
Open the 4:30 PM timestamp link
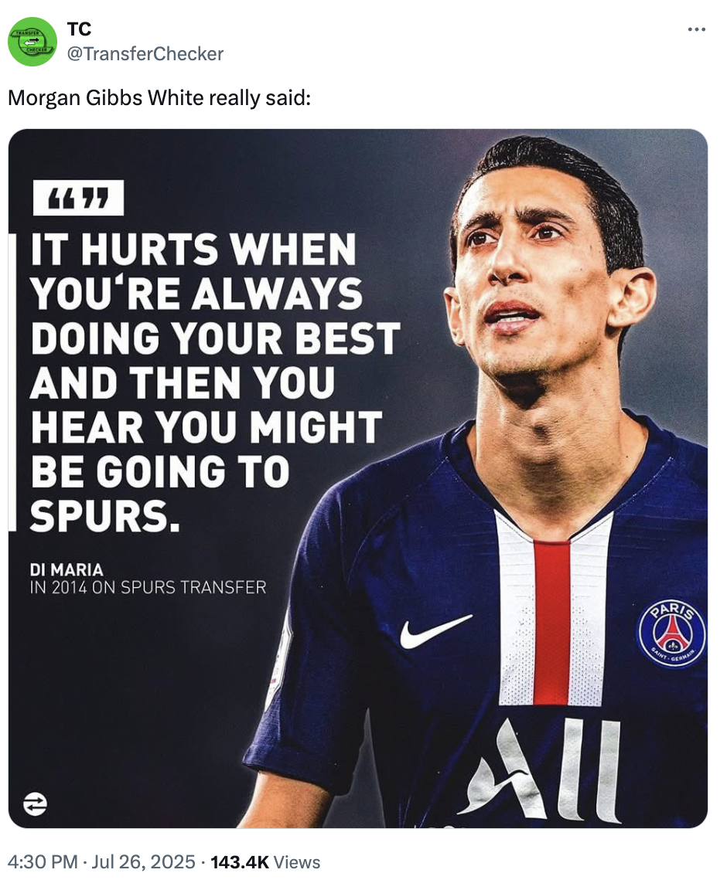(x=43, y=861)
